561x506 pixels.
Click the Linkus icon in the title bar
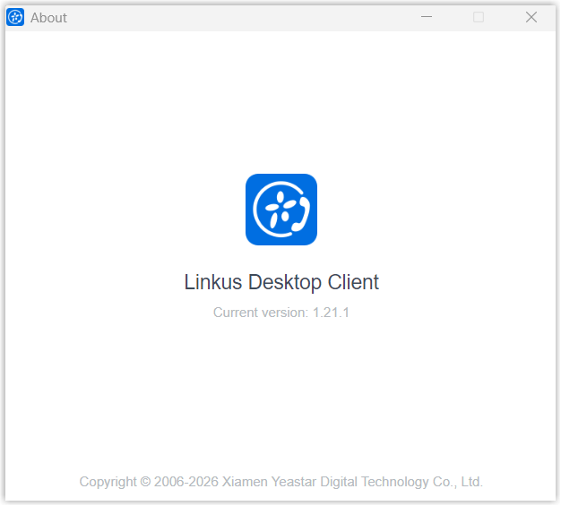click(x=15, y=17)
